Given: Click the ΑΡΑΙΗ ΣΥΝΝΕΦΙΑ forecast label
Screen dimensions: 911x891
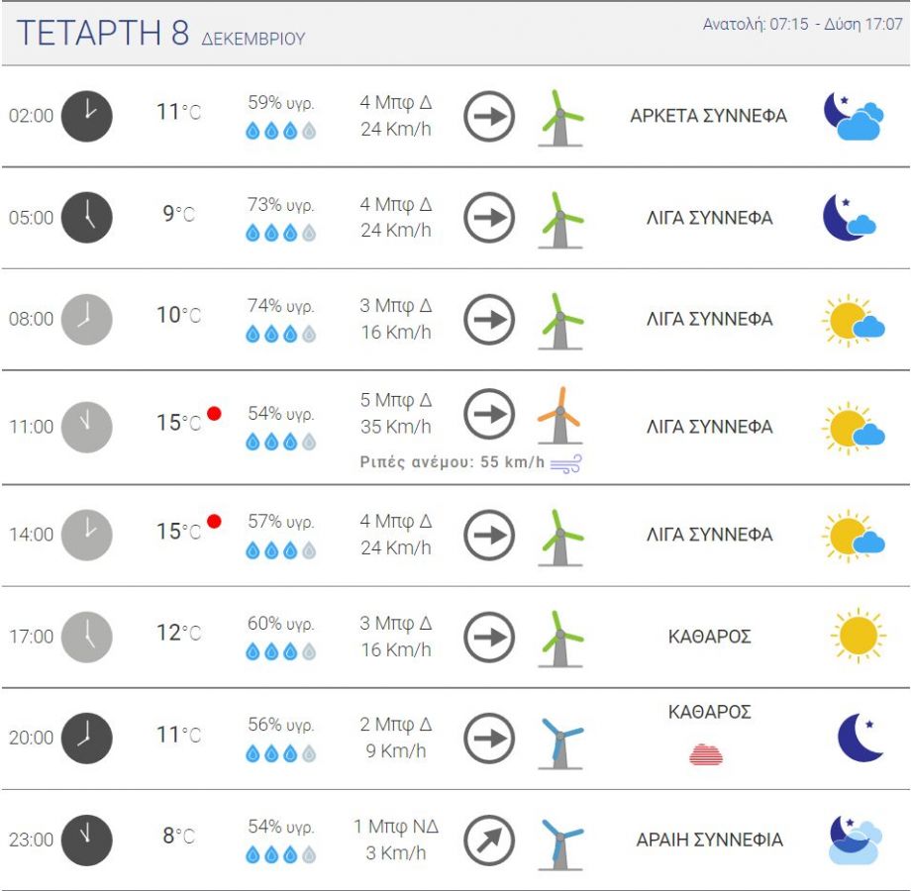Looking at the screenshot, I should tap(709, 841).
